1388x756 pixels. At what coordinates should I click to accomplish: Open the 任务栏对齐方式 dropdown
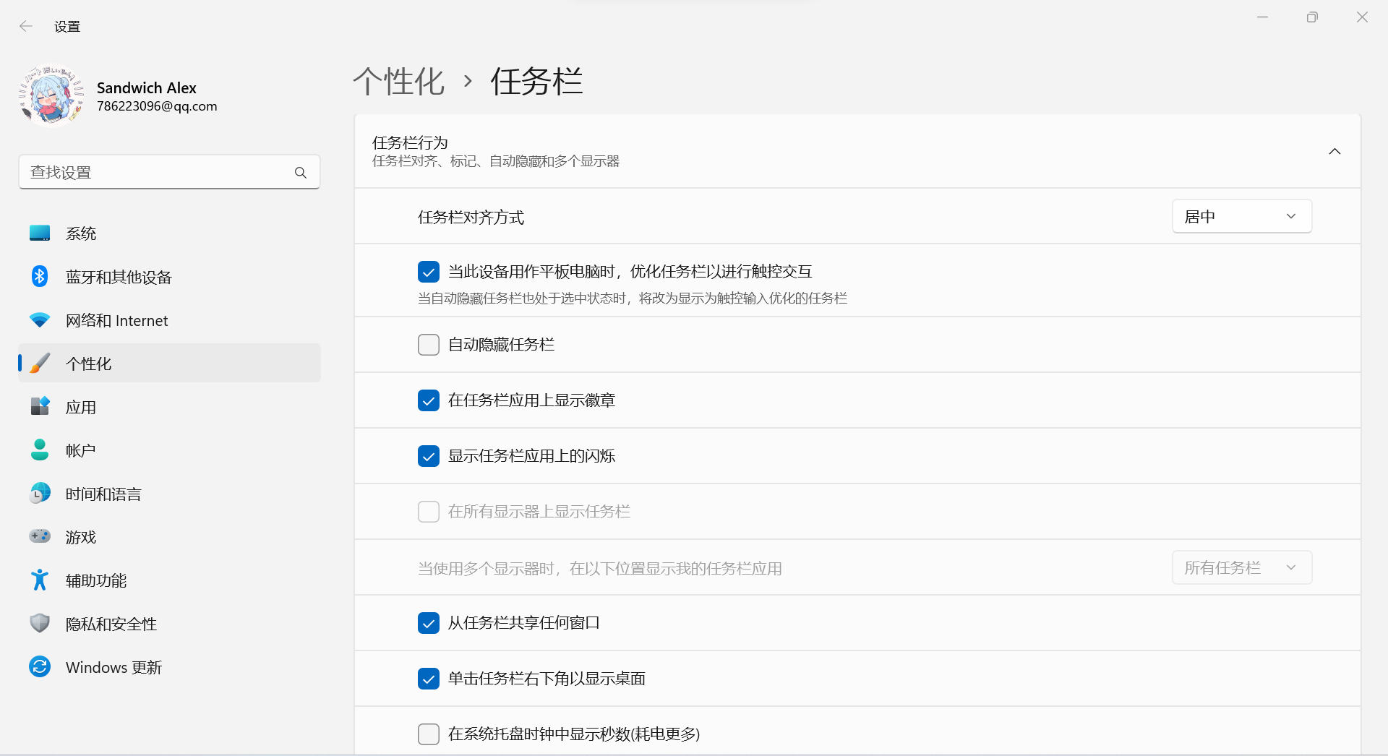[1241, 216]
